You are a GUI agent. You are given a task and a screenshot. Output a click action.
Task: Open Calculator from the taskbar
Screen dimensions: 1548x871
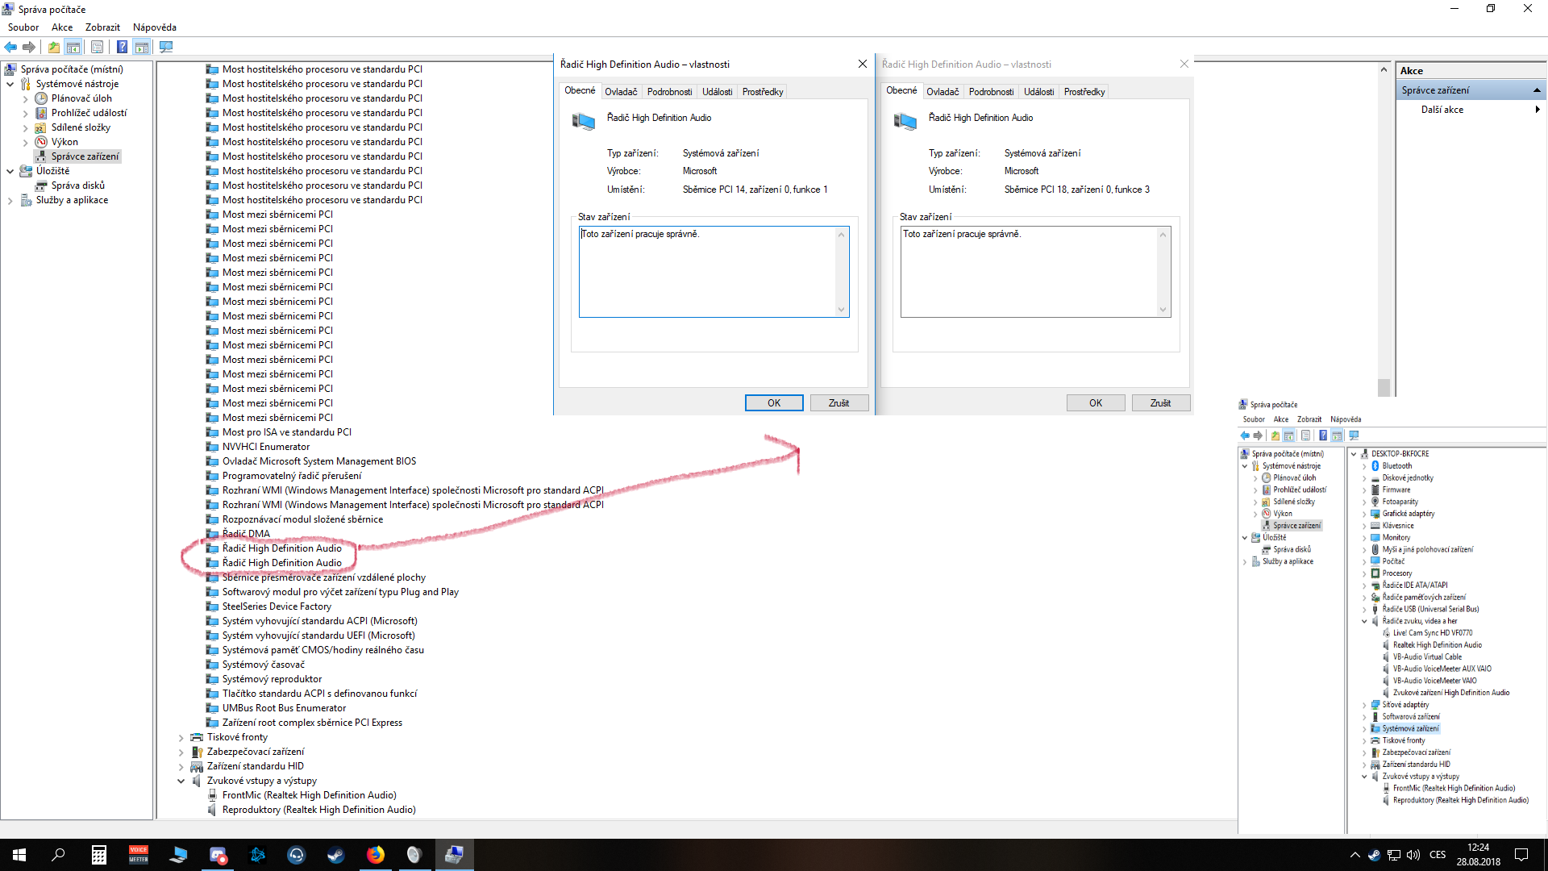[99, 855]
